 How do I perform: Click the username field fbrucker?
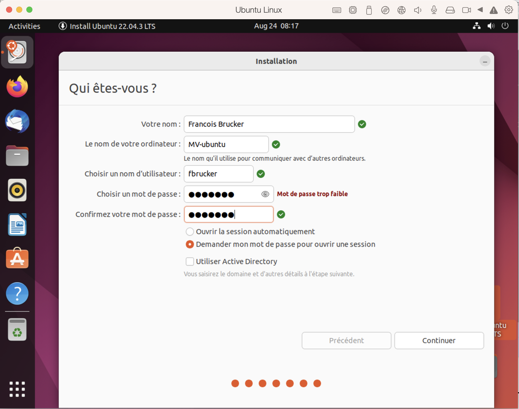[x=218, y=174]
